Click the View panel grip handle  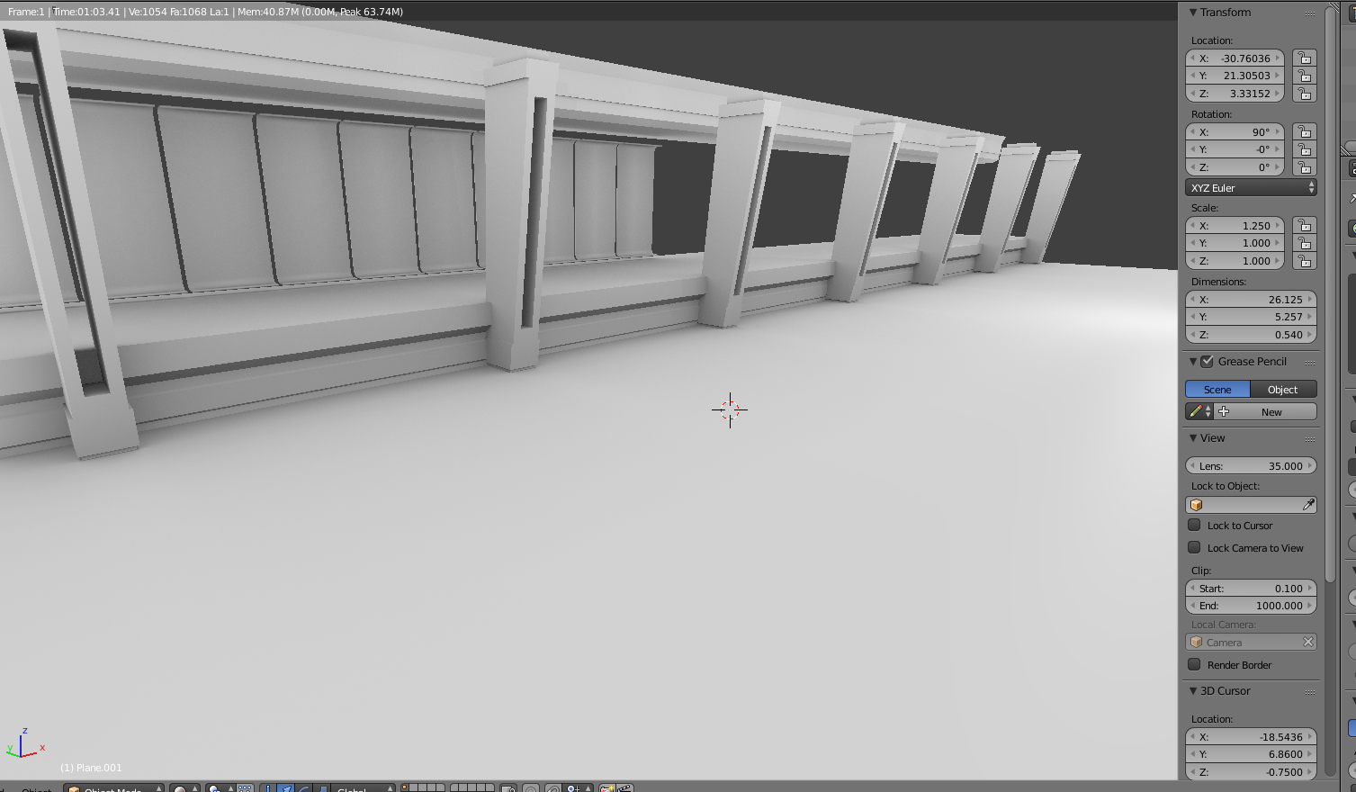[x=1310, y=438]
